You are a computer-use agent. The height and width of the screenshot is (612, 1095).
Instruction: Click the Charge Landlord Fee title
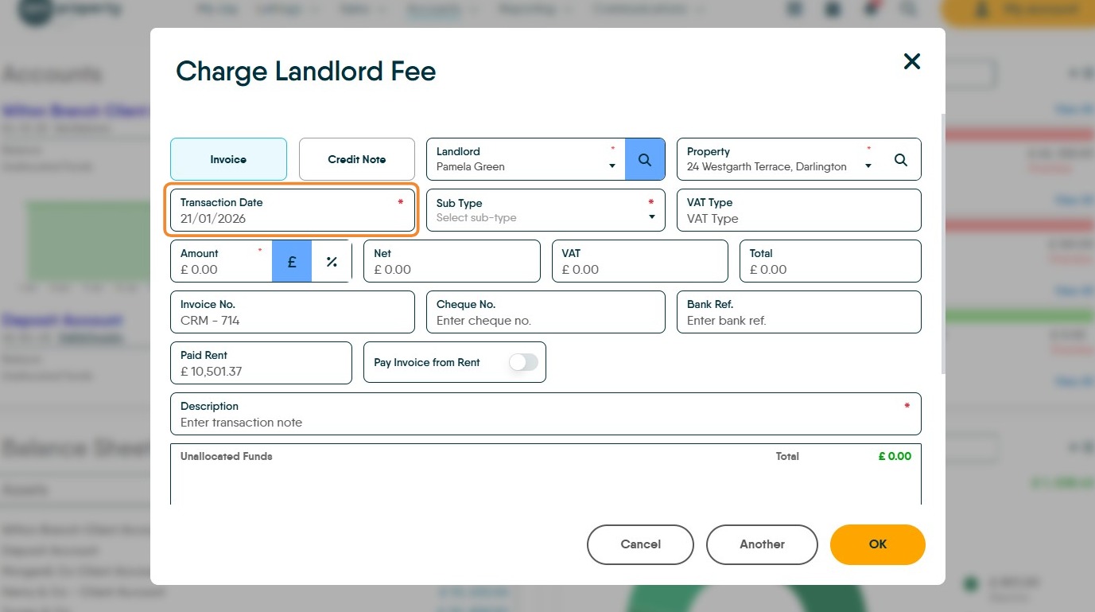coord(306,72)
